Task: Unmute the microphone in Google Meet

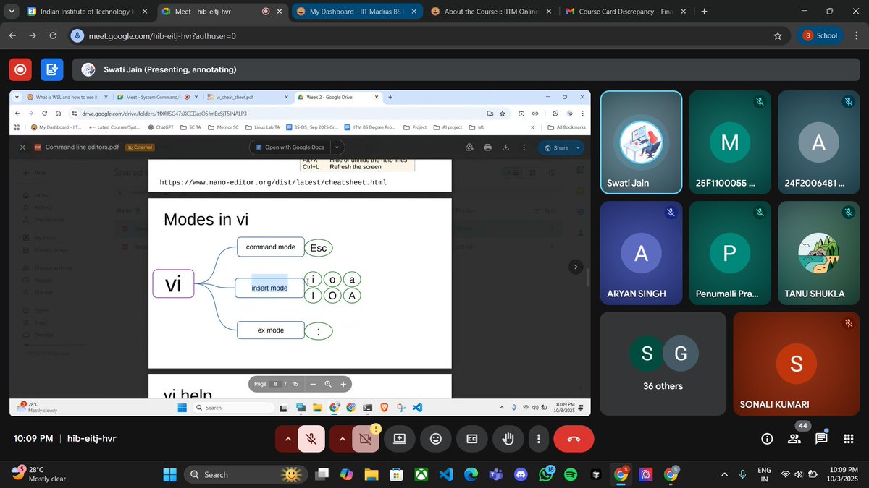Action: pyautogui.click(x=311, y=439)
